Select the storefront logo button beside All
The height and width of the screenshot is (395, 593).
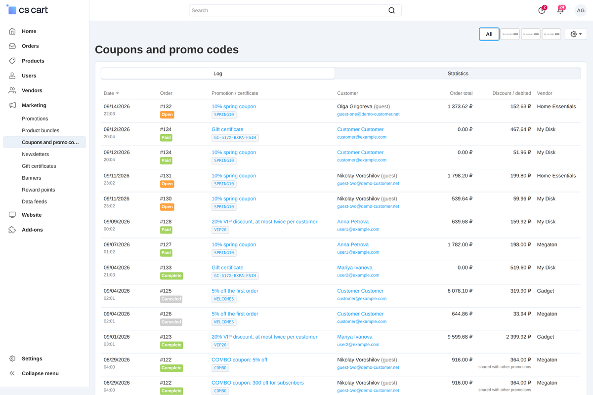(x=510, y=34)
